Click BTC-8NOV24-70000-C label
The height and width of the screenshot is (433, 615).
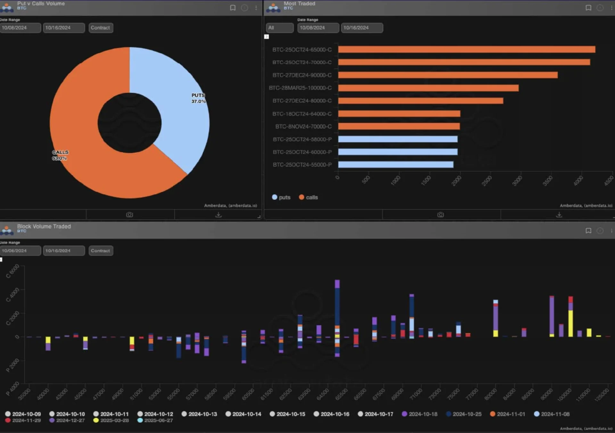[x=303, y=127]
